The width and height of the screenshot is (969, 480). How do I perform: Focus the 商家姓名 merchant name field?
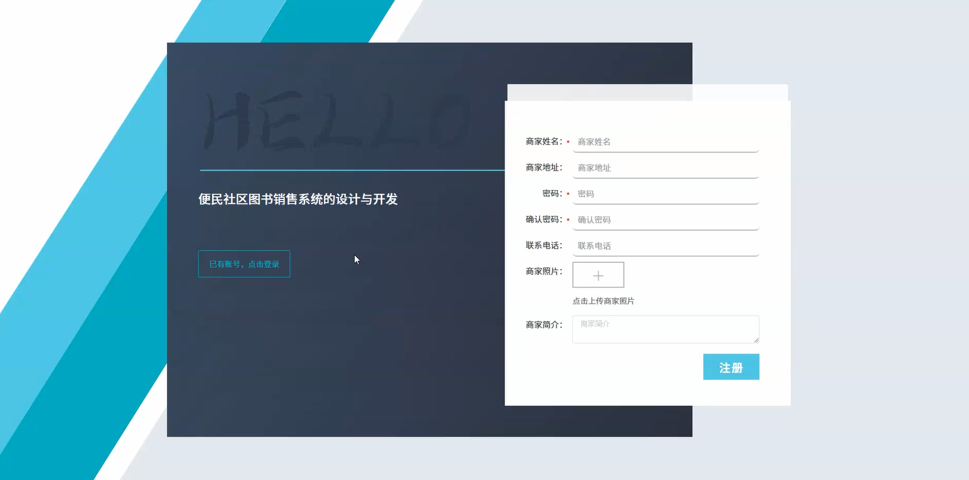(x=665, y=141)
